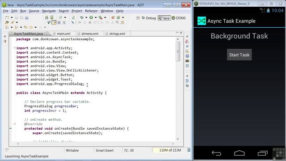This screenshot has width=286, height=161.
Task: Click the garbage collector trash icon
Action: pyautogui.click(x=189, y=150)
